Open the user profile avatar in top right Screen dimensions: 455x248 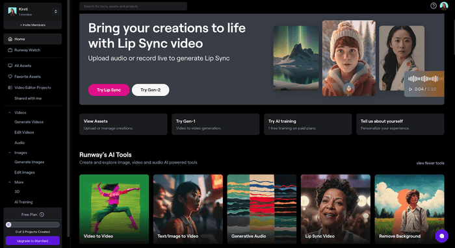tap(444, 6)
